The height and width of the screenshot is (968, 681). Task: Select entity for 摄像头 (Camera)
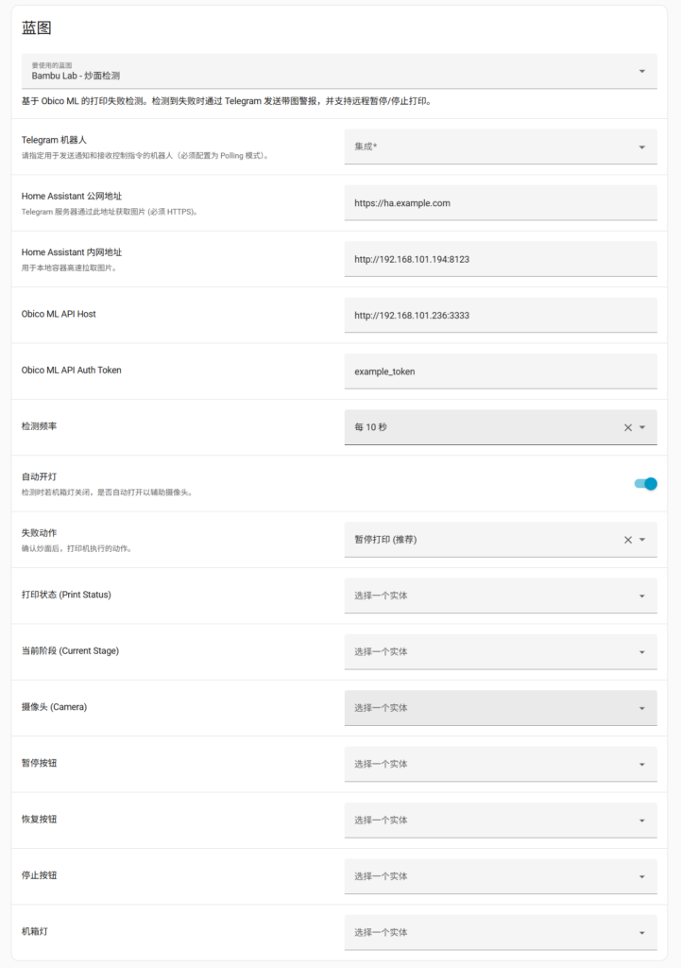click(500, 708)
